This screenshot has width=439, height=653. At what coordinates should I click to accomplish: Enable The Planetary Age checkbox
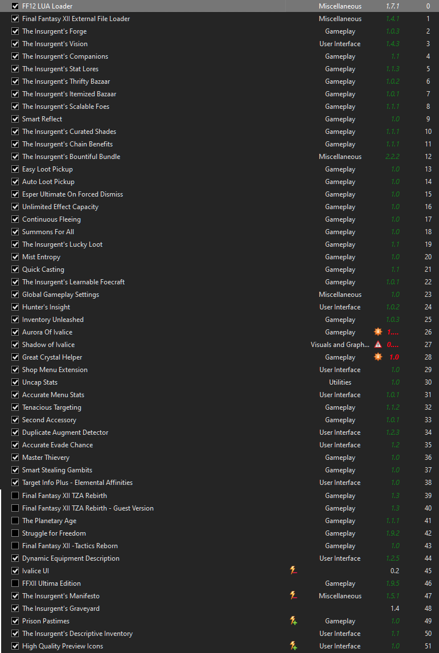tap(15, 521)
